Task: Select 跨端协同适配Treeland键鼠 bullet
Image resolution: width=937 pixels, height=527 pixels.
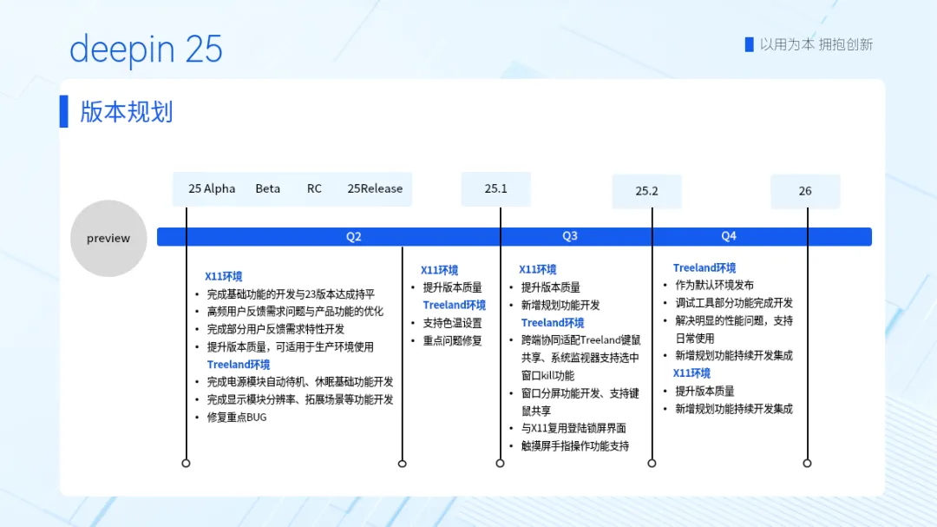Action: (580, 358)
